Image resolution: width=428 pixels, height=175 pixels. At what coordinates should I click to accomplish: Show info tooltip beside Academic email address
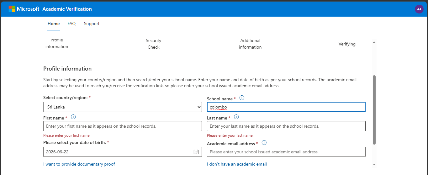pyautogui.click(x=264, y=143)
